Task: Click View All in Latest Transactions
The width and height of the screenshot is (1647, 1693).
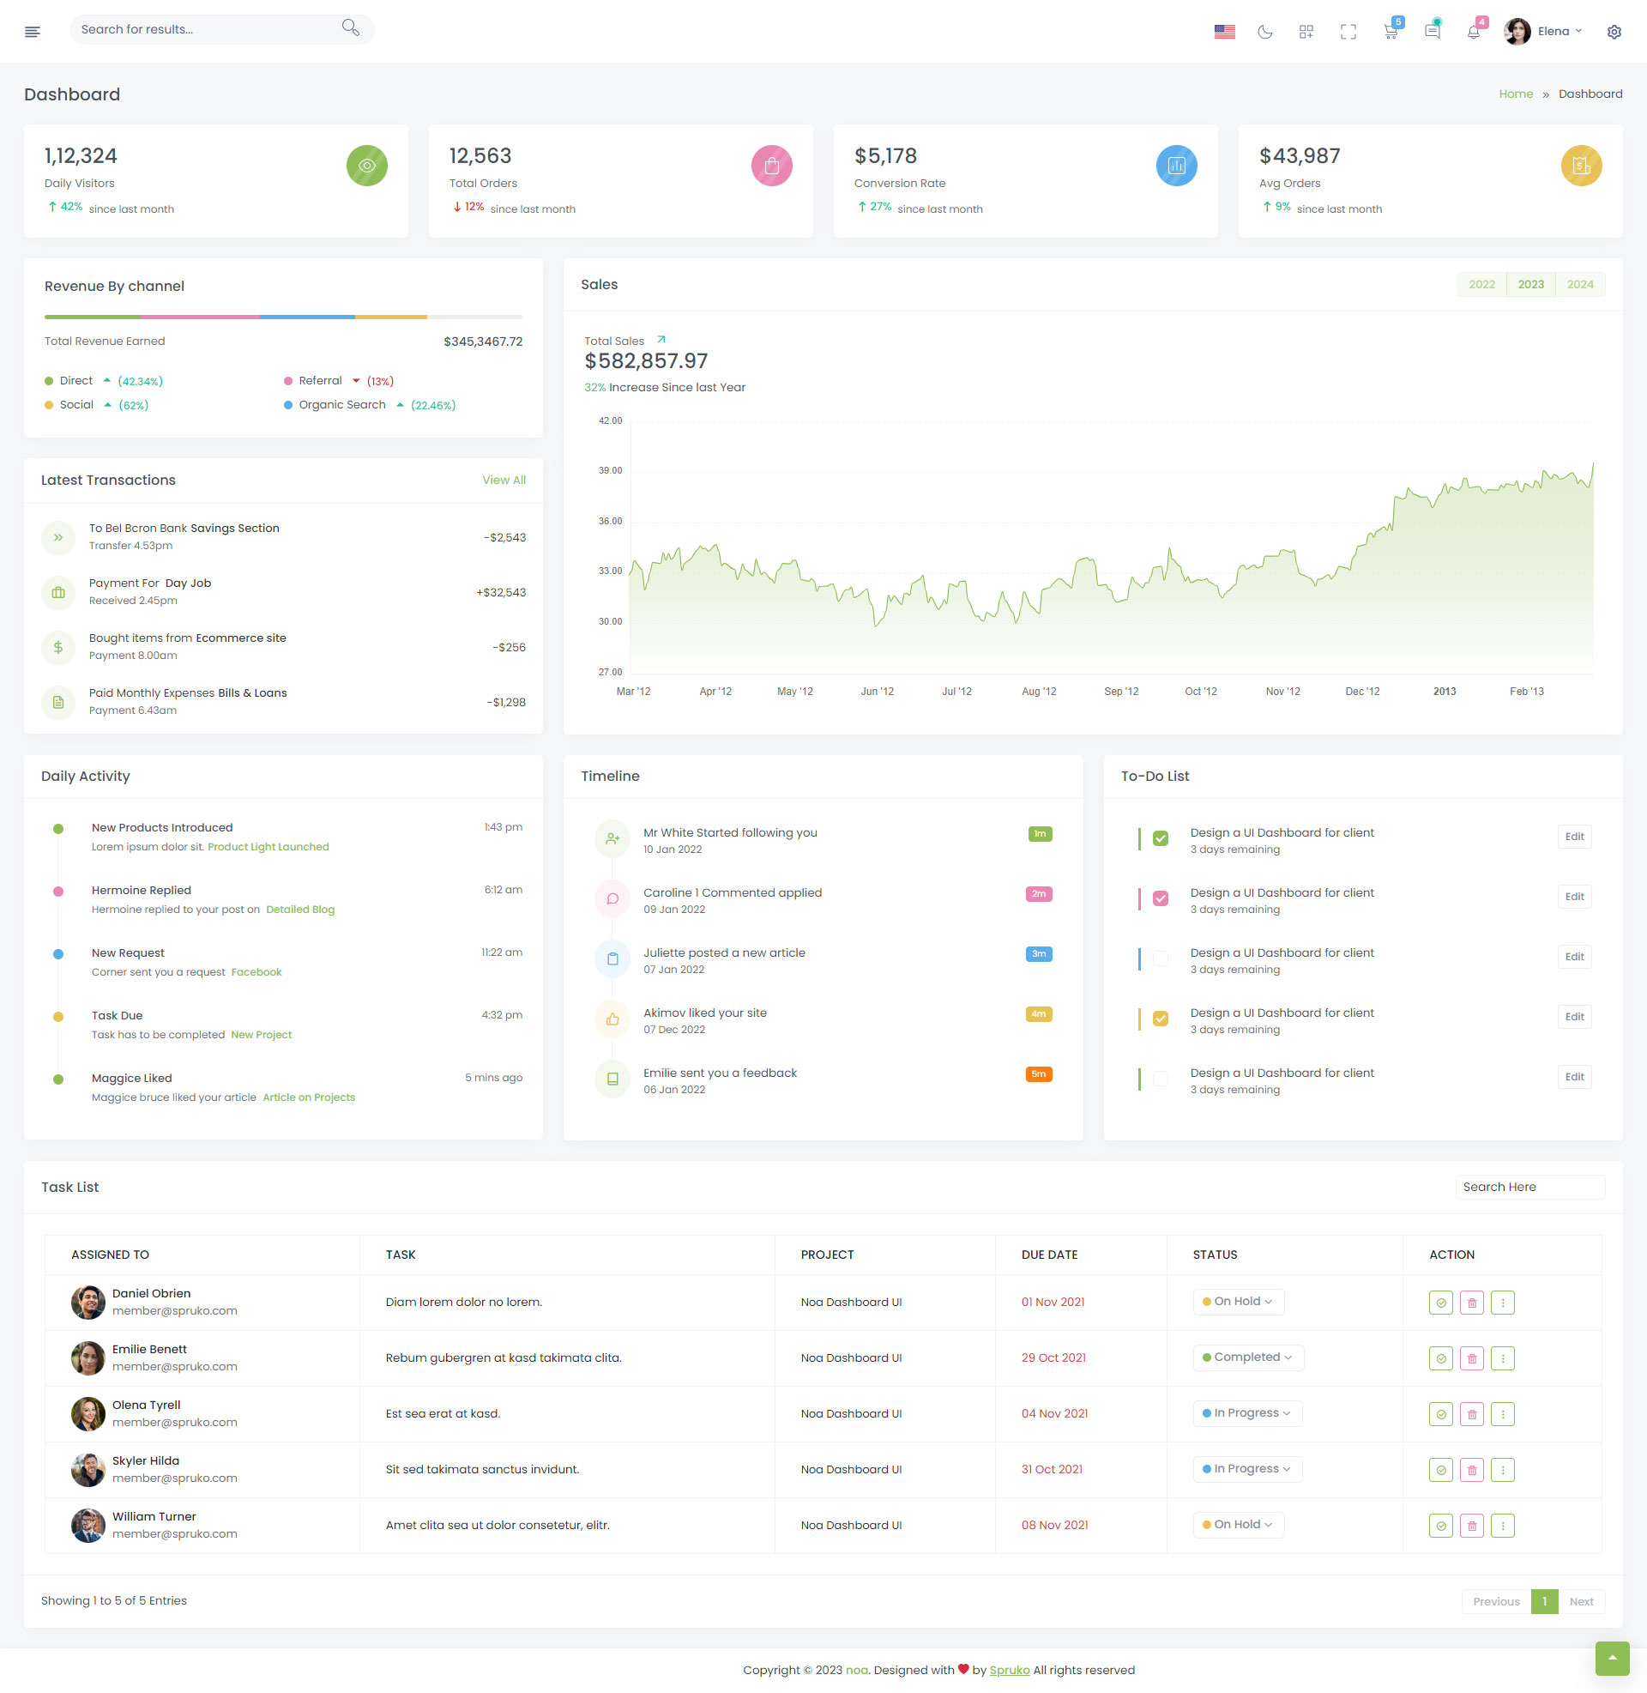Action: 504,481
